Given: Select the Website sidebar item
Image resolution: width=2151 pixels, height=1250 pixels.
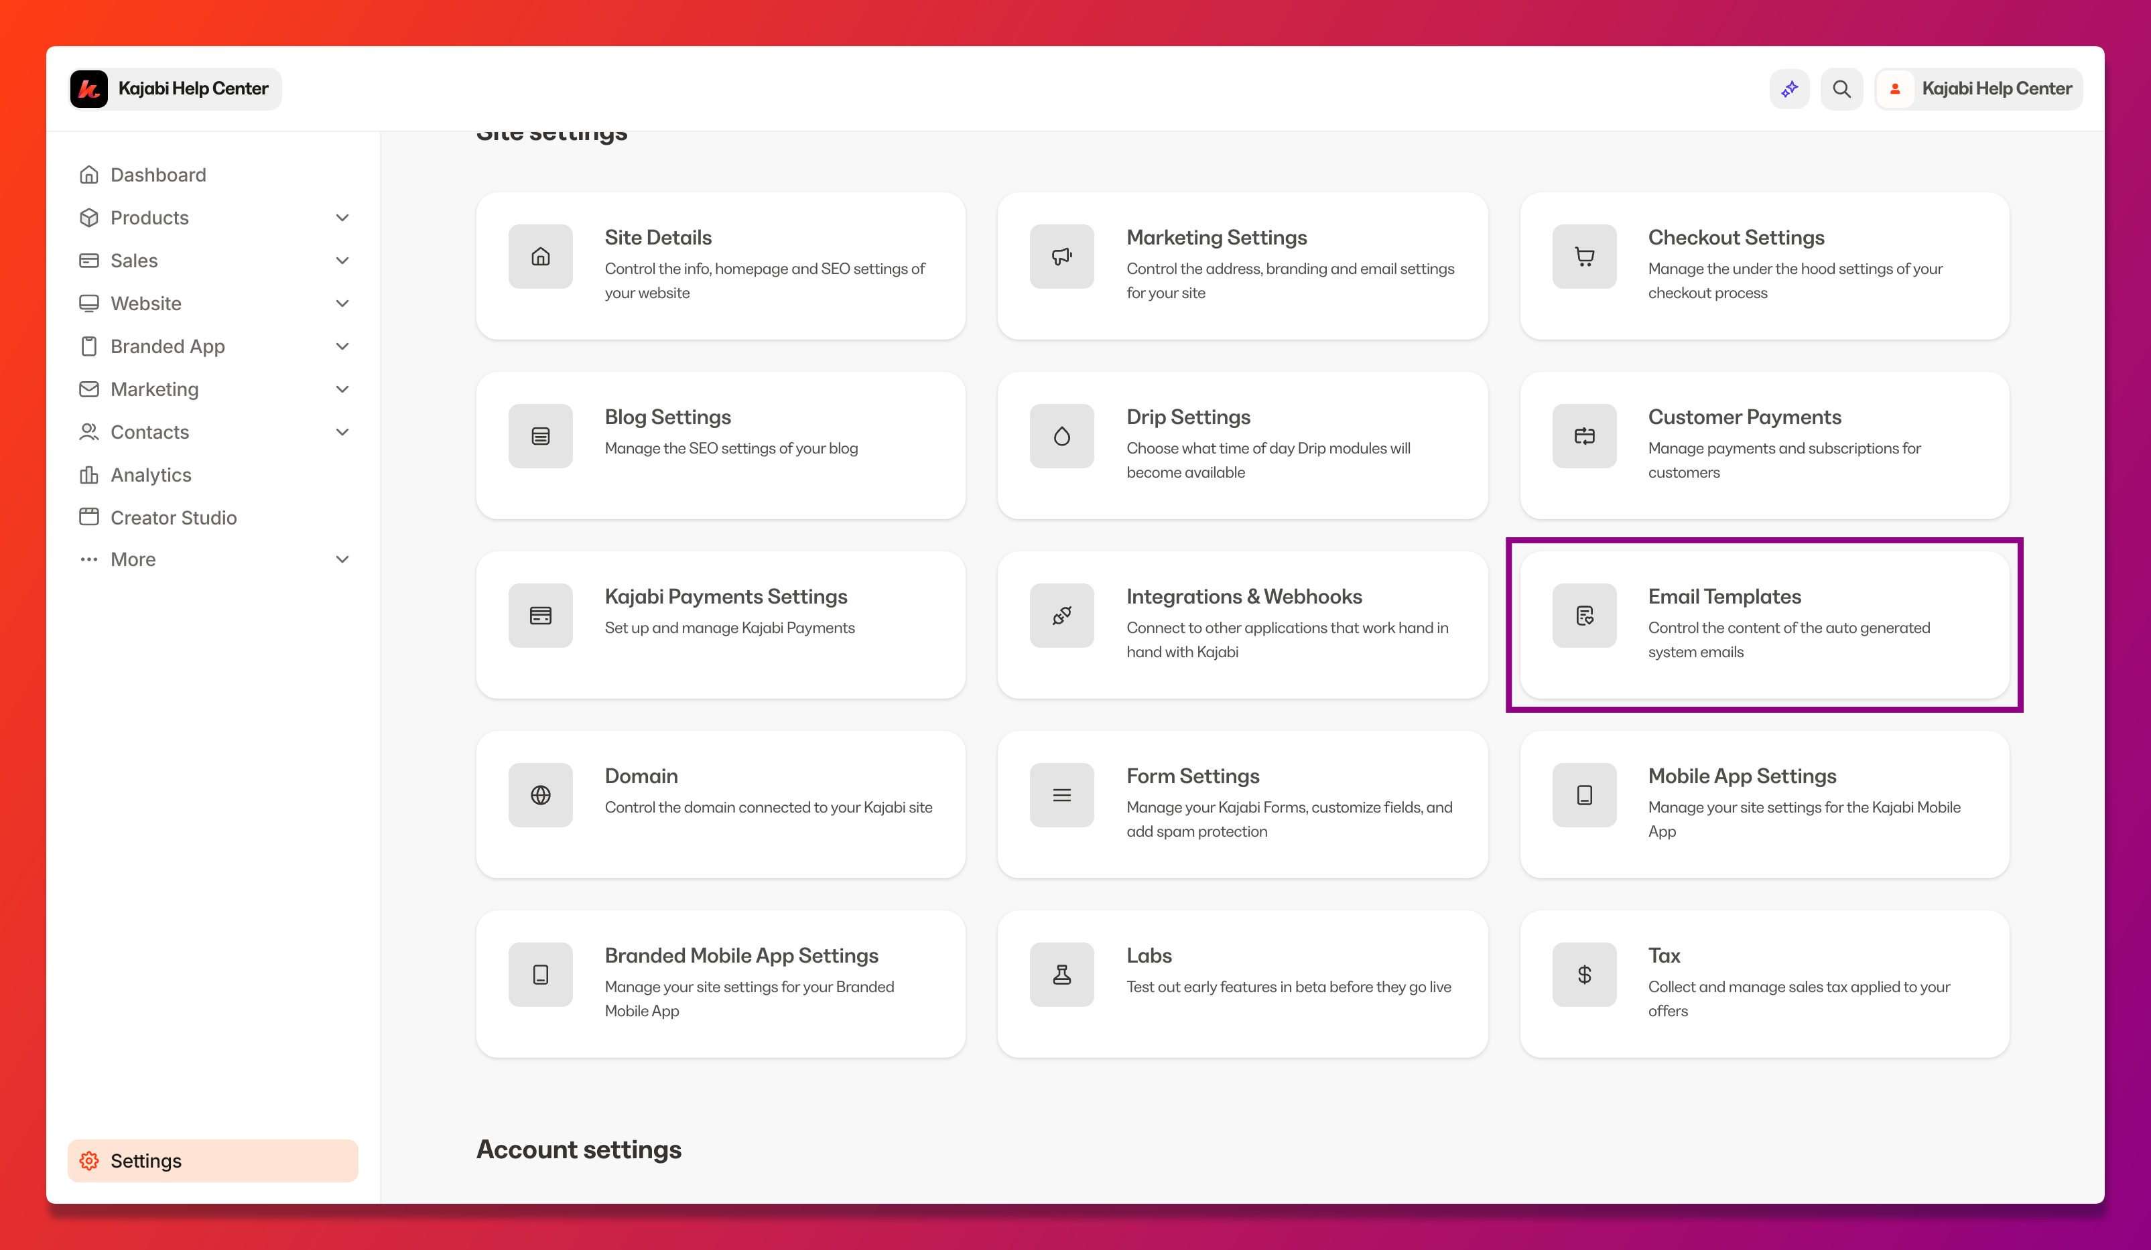Looking at the screenshot, I should tap(213, 303).
